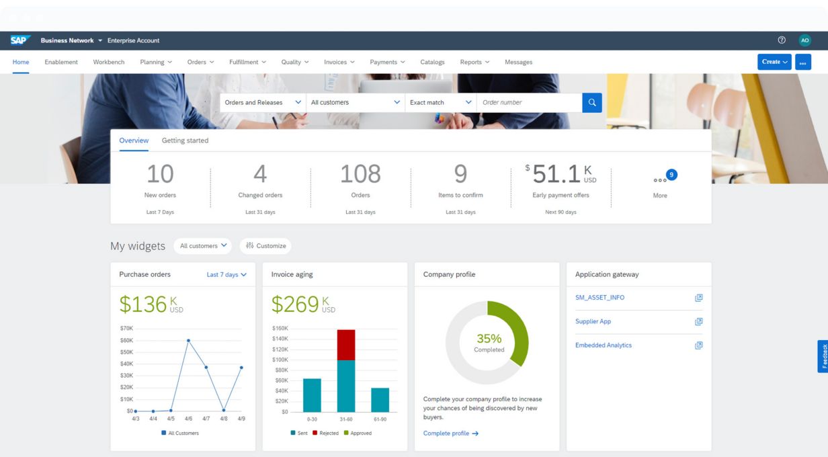Click Embedded Analytics launch icon
The height and width of the screenshot is (457, 828).
698,345
